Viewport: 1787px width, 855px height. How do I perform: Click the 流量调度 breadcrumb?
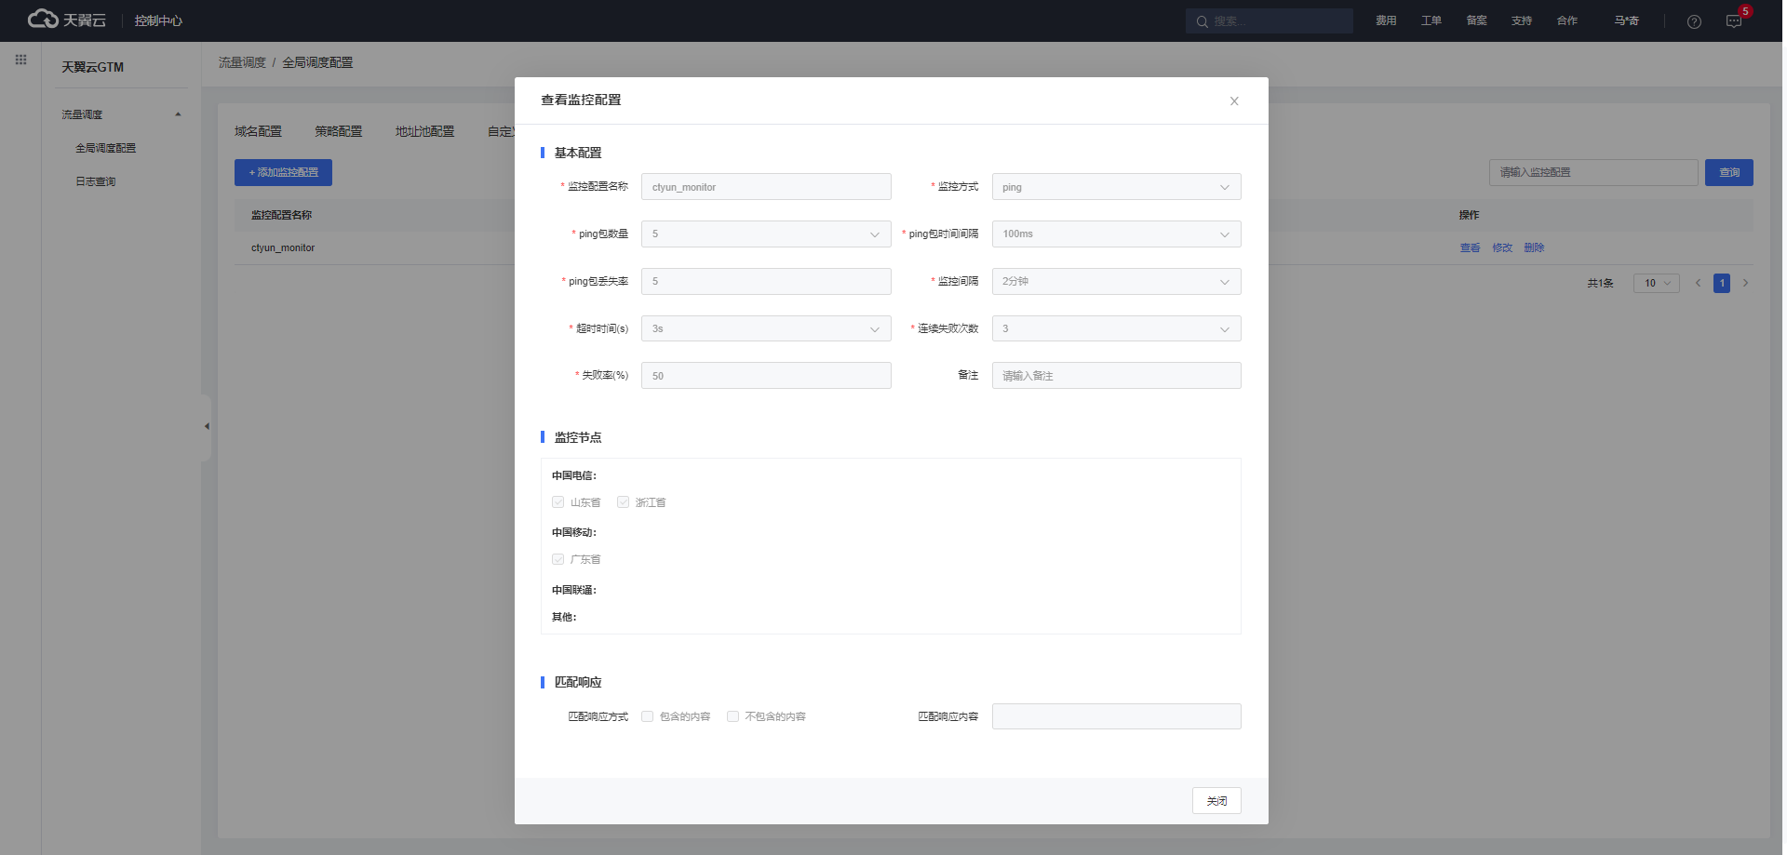[x=242, y=62]
